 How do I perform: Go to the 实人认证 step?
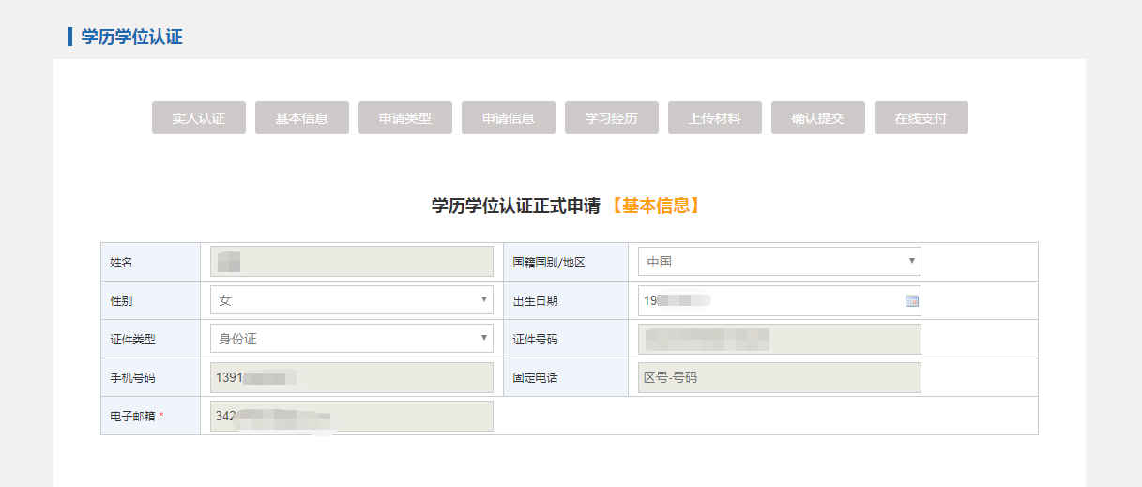(x=199, y=118)
